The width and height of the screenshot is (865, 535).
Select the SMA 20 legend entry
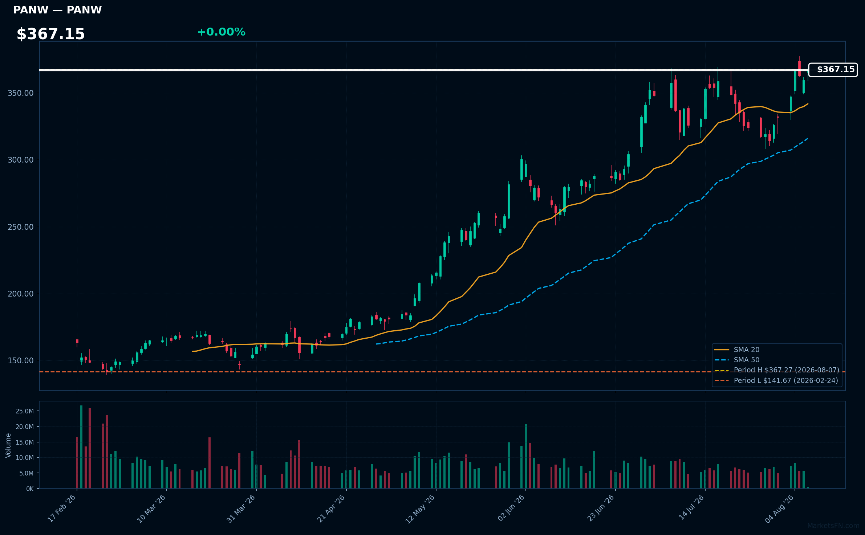pyautogui.click(x=737, y=350)
